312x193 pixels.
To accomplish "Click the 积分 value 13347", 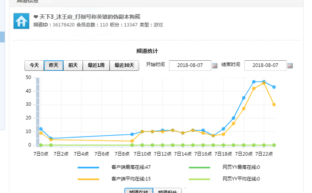I will click(x=131, y=25).
